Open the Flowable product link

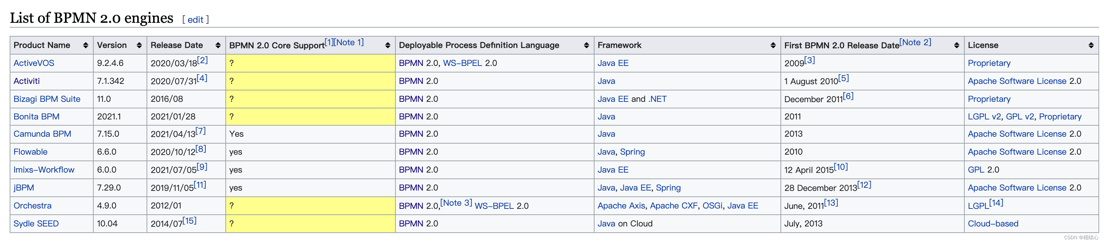(30, 152)
